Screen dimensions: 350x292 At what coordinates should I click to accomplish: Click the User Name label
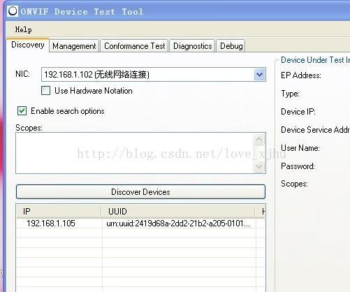[300, 148]
